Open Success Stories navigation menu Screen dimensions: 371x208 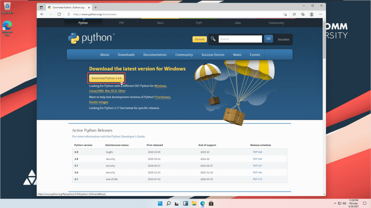pyautogui.click(x=213, y=55)
